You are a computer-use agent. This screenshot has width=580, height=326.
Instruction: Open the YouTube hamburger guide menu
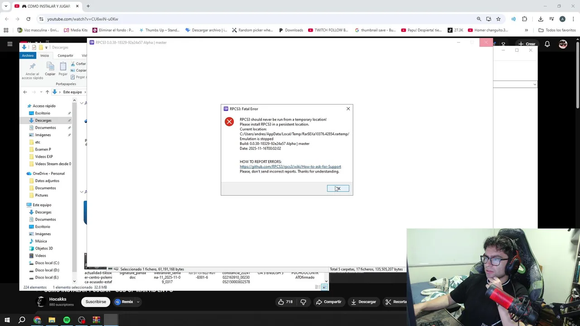point(10,44)
